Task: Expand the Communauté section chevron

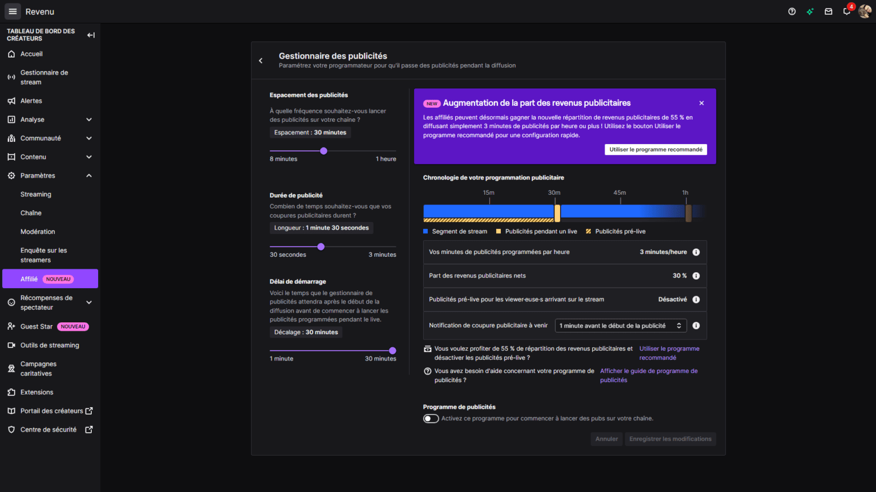Action: click(x=89, y=138)
